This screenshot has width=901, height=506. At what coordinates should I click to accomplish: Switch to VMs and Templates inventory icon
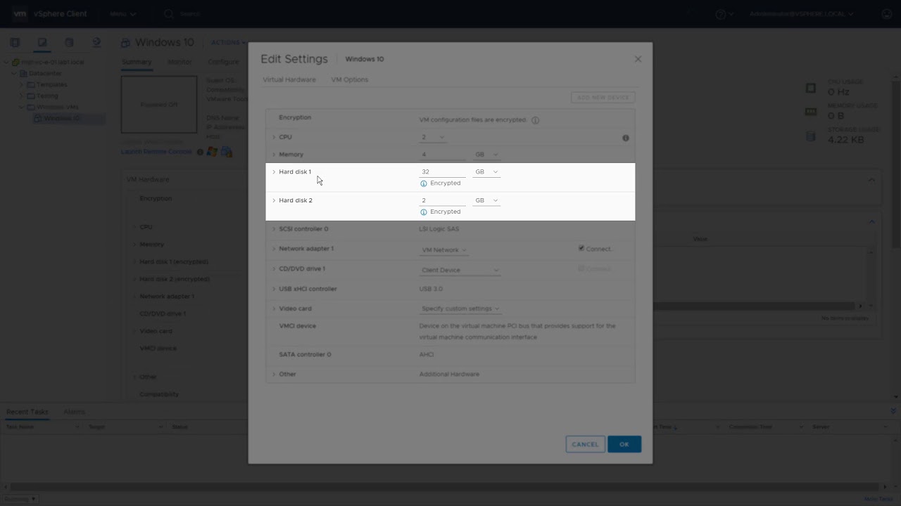point(42,43)
